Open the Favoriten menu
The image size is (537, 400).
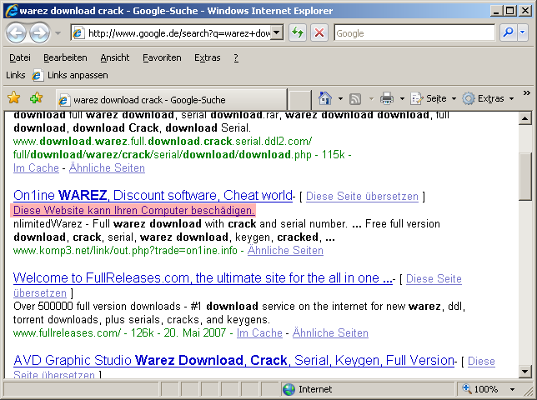(x=162, y=57)
